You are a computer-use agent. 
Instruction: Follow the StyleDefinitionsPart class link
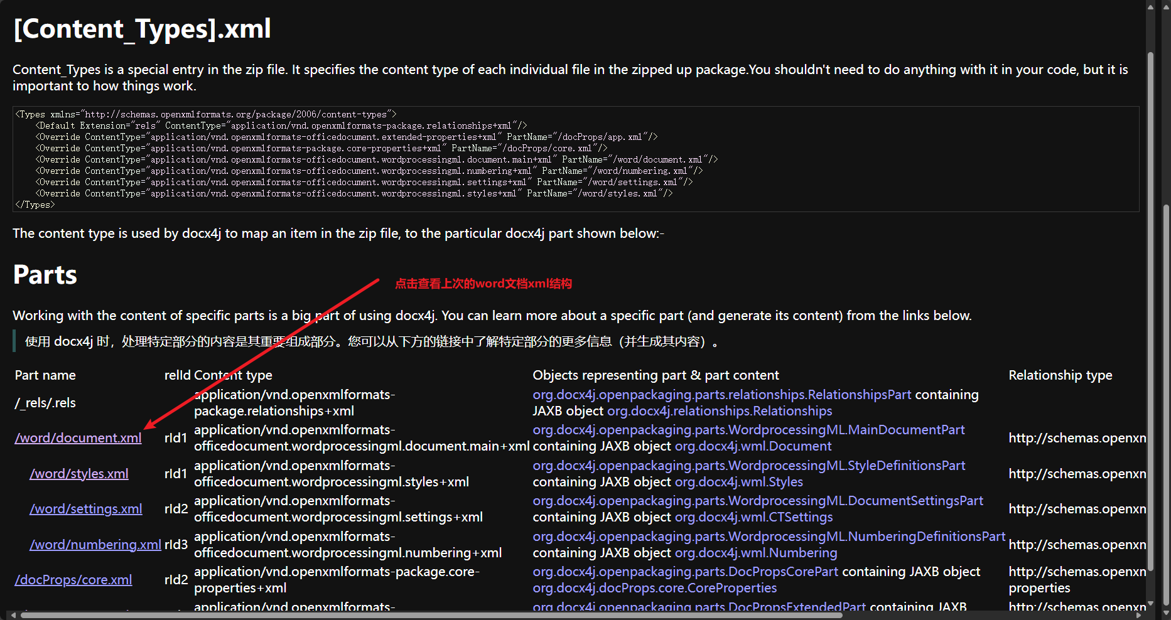[749, 466]
